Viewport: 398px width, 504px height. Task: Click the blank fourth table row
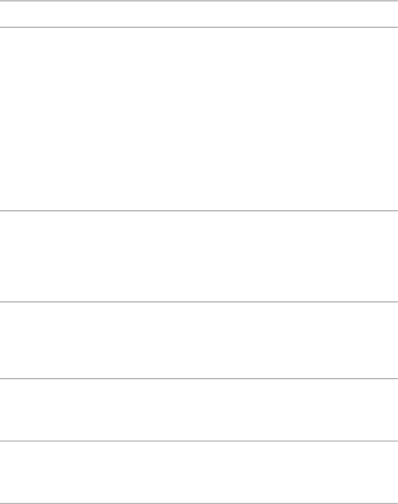click(199, 410)
